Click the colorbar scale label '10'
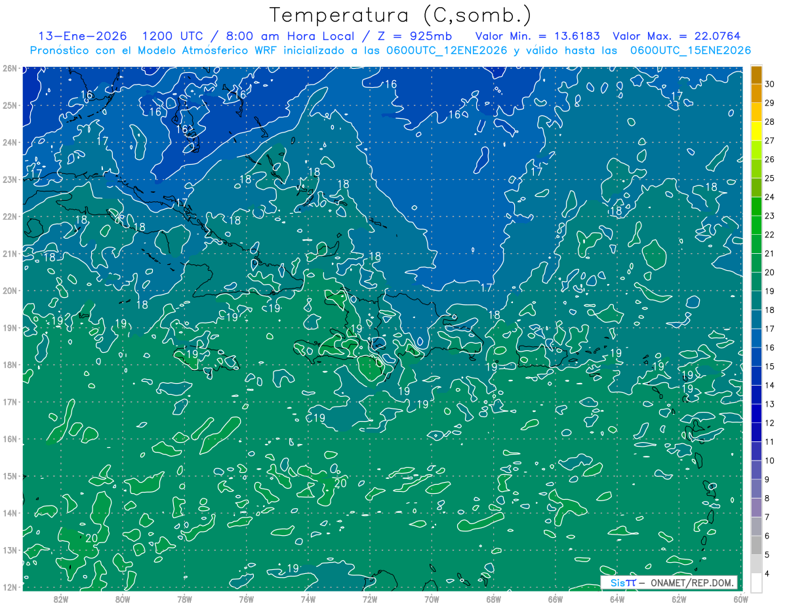Screen dimensions: 787x608 (770, 460)
